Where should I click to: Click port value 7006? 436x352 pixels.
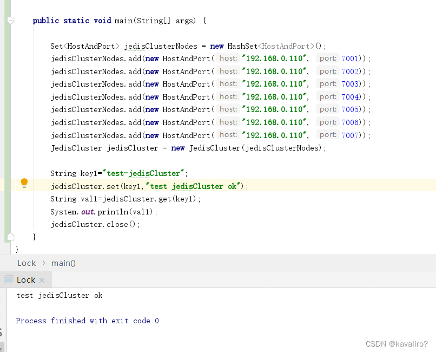pyautogui.click(x=349, y=122)
